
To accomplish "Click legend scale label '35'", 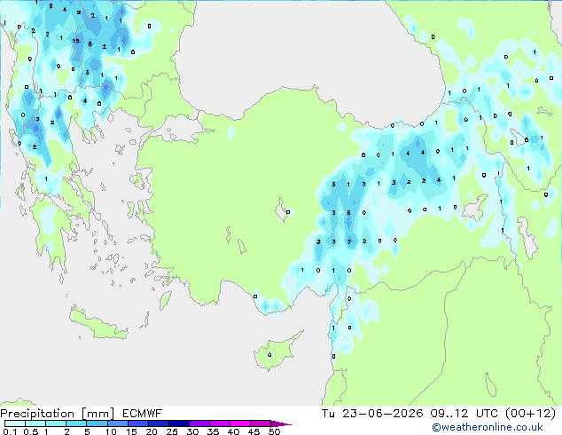I will click(213, 431).
